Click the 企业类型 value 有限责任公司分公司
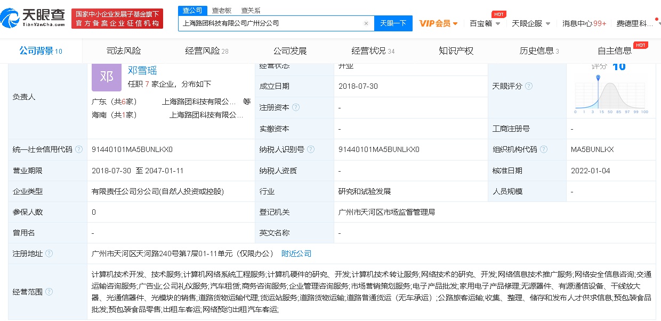 (x=158, y=191)
